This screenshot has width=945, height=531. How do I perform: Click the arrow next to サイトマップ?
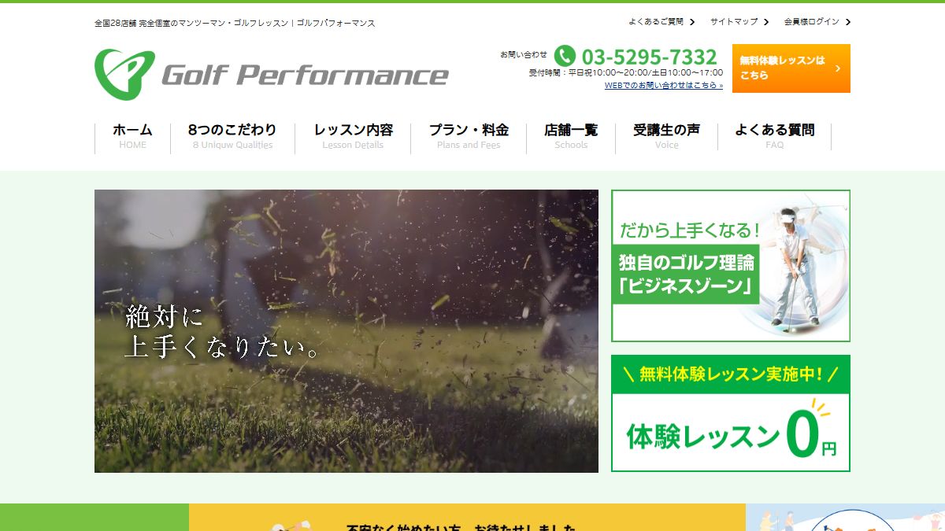(766, 22)
